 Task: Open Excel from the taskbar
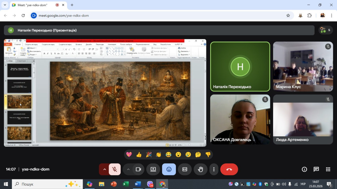pos(126,184)
